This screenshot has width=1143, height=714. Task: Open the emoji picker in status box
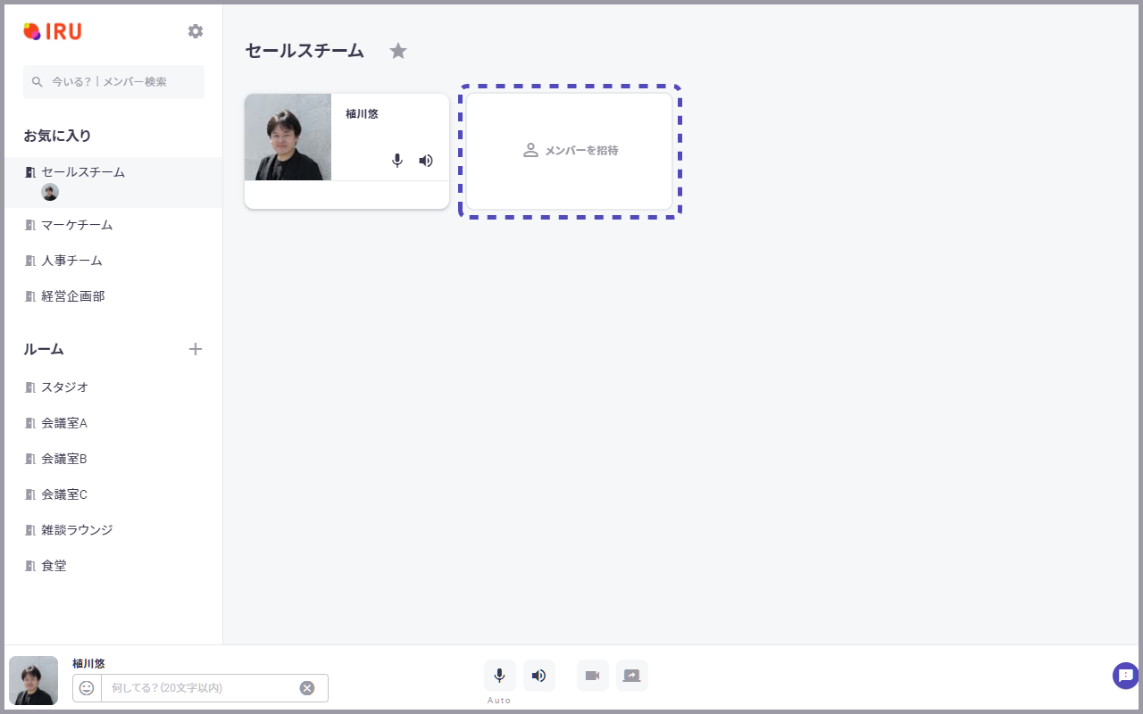(87, 688)
